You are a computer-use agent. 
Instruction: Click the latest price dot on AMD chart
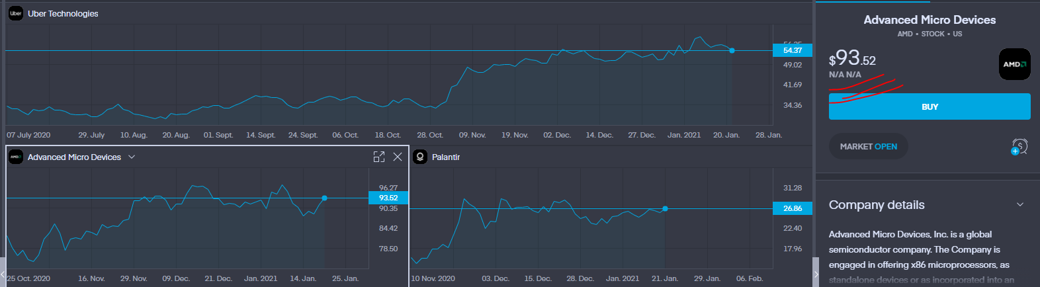pyautogui.click(x=324, y=198)
